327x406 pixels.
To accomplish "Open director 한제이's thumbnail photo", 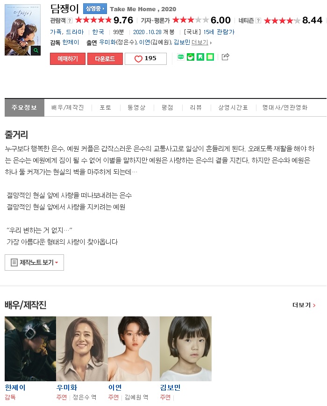I will [x=30, y=349].
